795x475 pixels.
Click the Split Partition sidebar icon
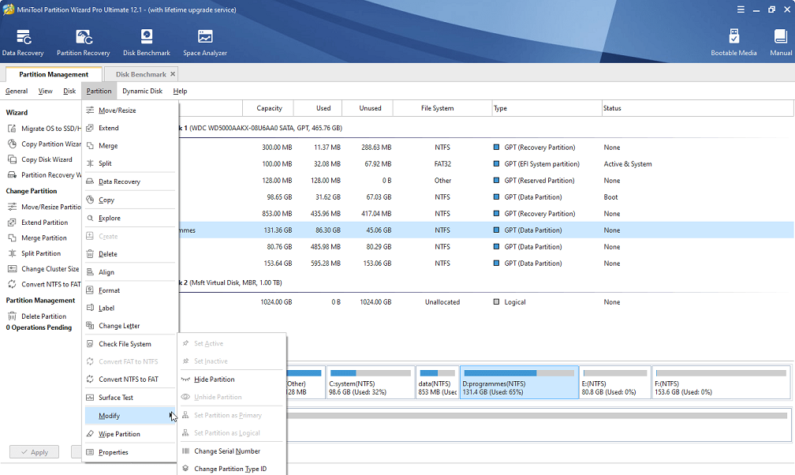tap(12, 253)
